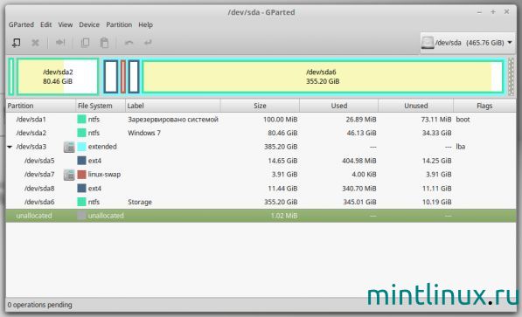Click the key icon next to /dev/sda7

69,175
